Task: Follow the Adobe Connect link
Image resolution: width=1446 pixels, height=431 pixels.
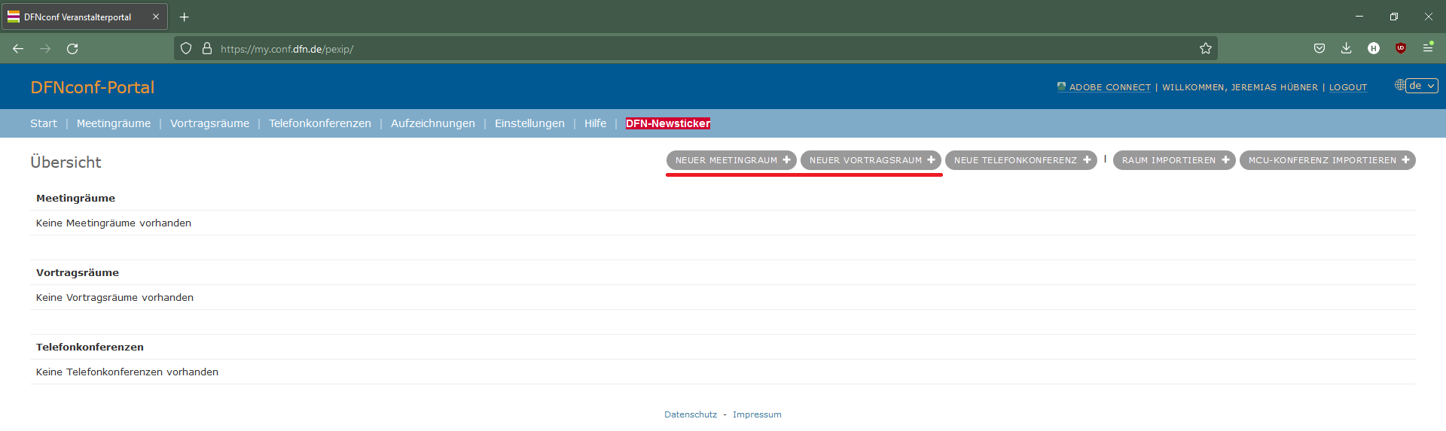Action: point(1109,87)
